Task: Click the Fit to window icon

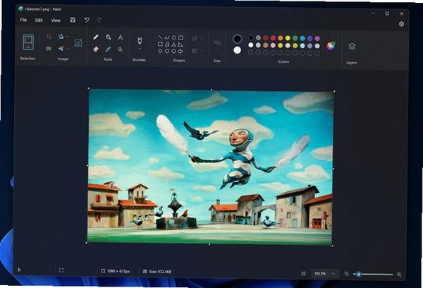Action: (x=303, y=273)
